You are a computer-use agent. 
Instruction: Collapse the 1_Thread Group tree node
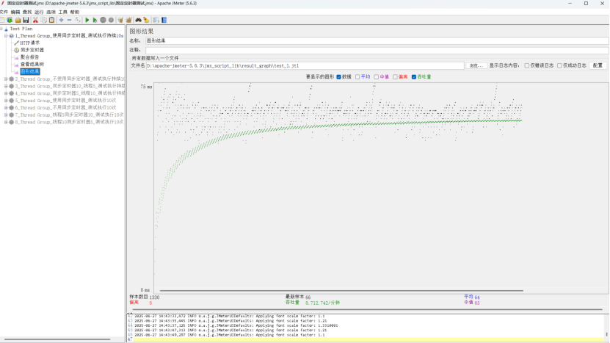(x=6, y=35)
